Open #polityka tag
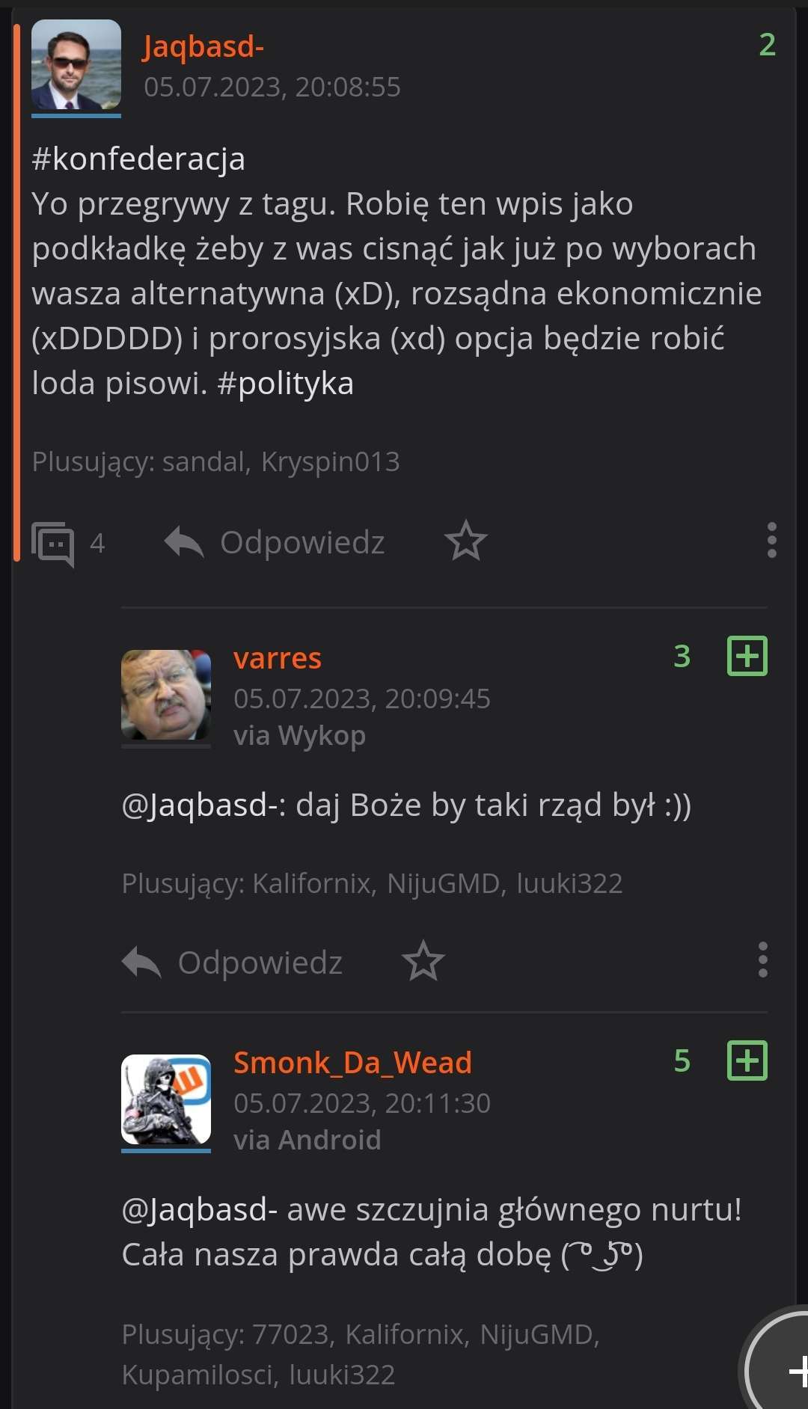The image size is (808, 1409). (x=285, y=383)
